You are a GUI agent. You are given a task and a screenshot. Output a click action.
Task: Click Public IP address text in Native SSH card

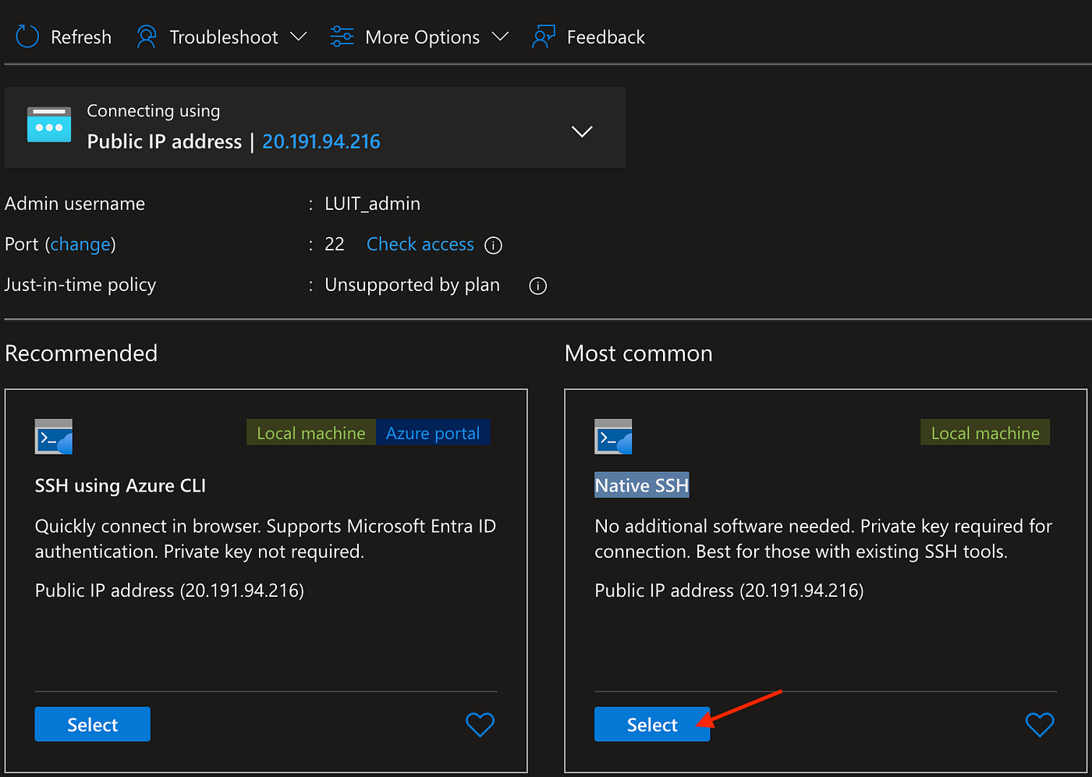pyautogui.click(x=729, y=591)
